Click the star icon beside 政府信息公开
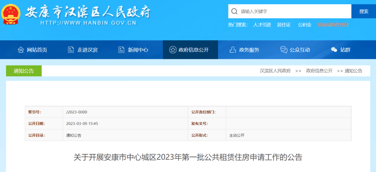This screenshot has width=376, height=172. point(172,50)
